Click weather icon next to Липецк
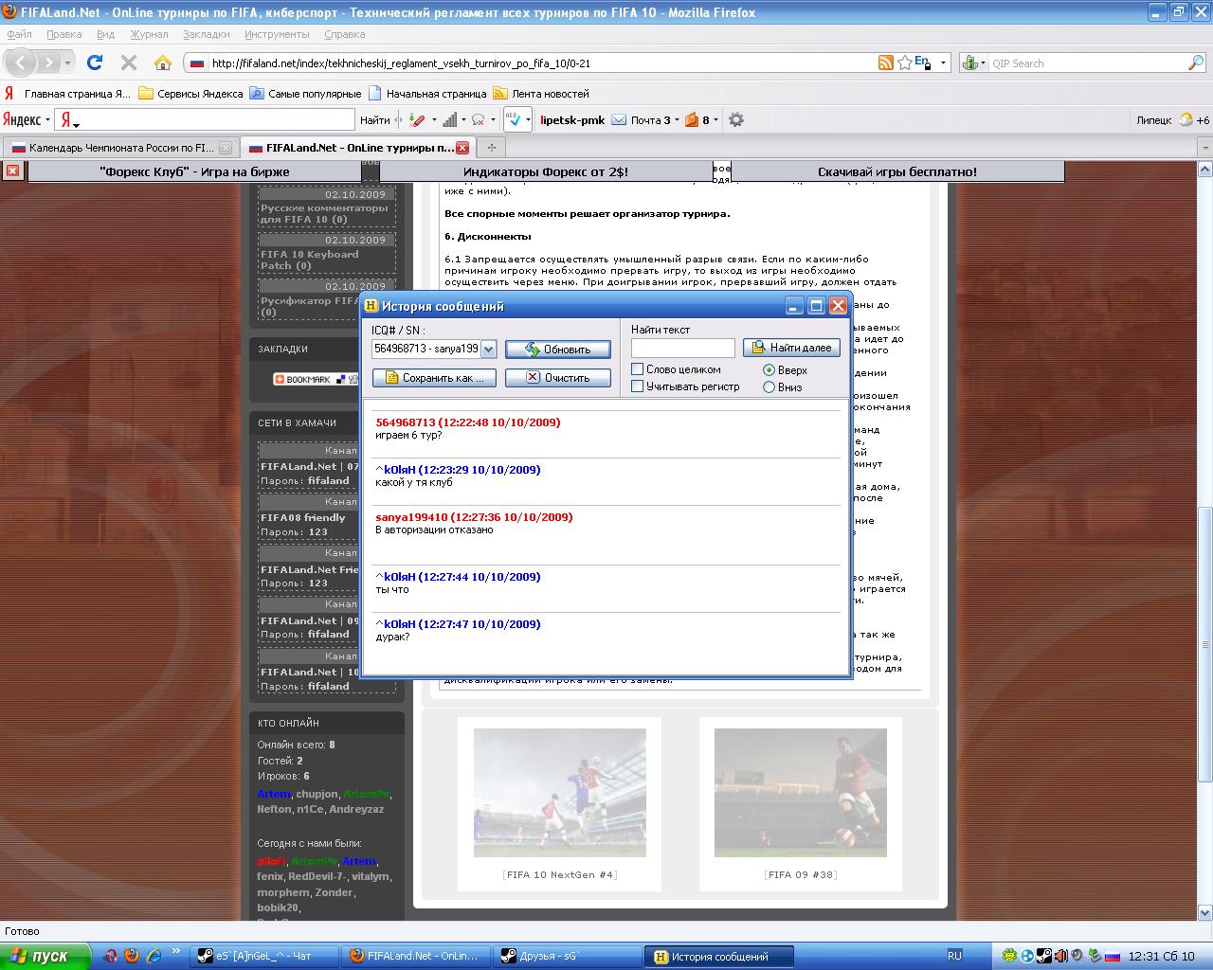The image size is (1213, 970). point(1185,120)
